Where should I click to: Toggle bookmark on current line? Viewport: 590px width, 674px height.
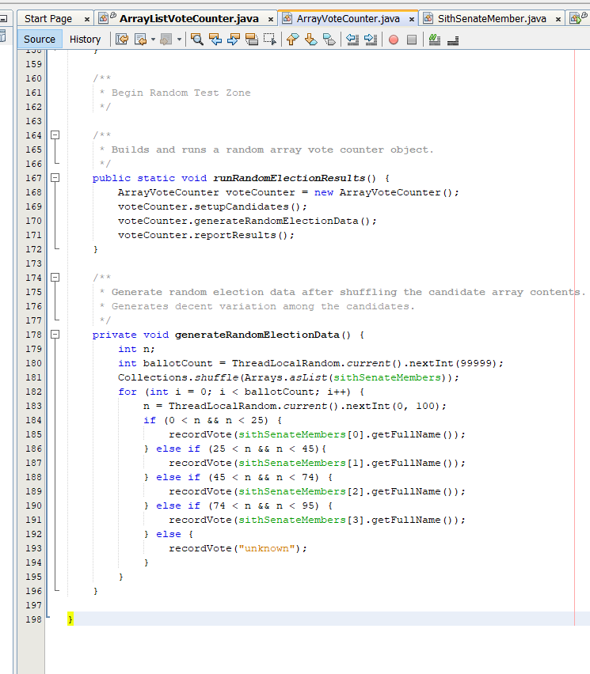point(329,40)
